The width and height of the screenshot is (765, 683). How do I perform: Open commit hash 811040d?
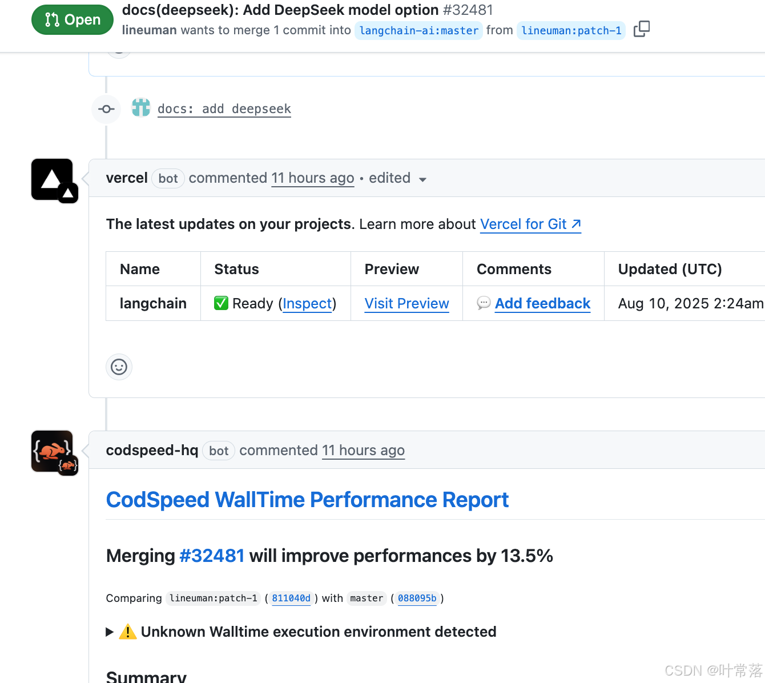[x=291, y=598]
